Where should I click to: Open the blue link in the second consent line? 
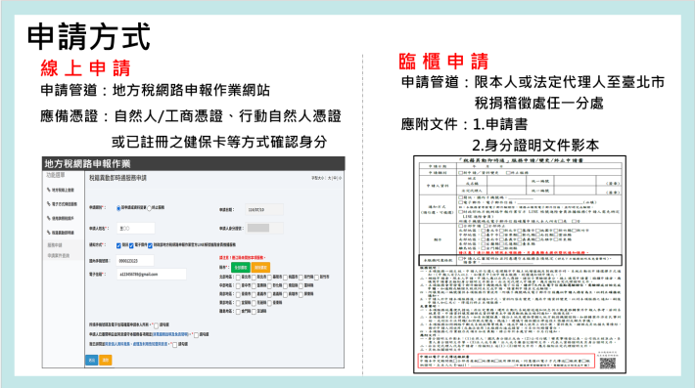(170, 334)
